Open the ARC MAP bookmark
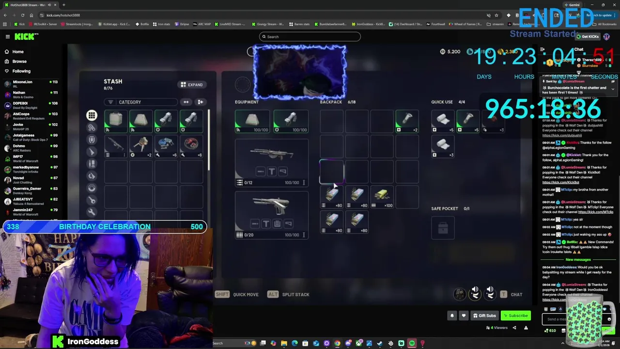Screen dimensions: 620x349 tap(201, 24)
